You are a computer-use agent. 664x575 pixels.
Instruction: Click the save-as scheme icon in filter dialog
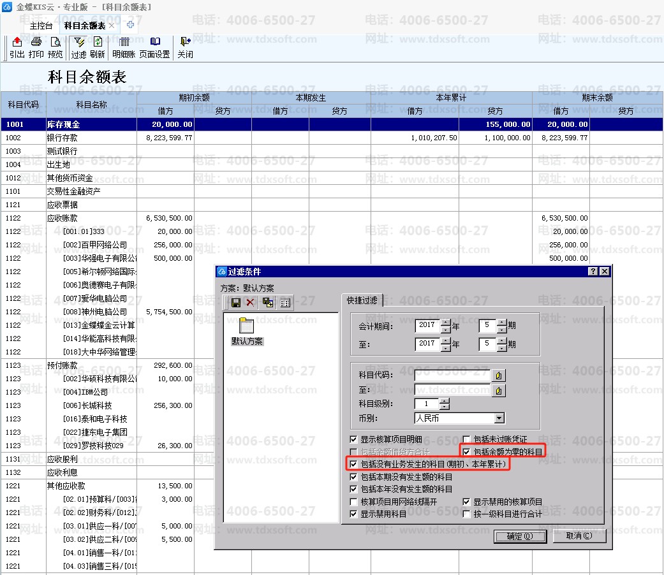[x=268, y=303]
